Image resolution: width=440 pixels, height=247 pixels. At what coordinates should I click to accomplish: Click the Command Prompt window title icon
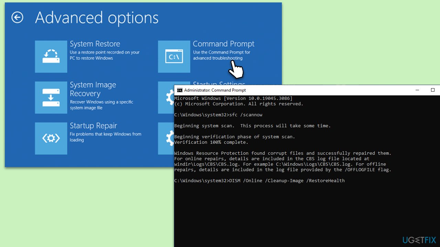[x=179, y=90]
